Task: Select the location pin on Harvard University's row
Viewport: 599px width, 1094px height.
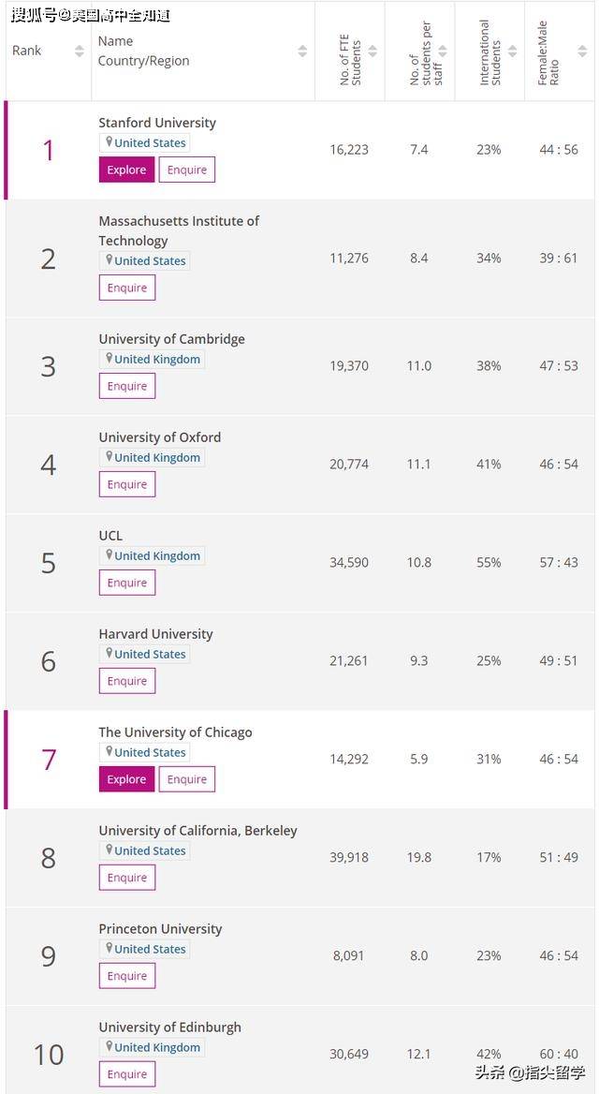Action: pos(110,654)
